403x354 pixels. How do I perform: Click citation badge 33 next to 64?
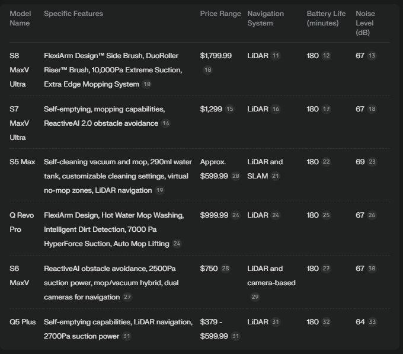372,322
